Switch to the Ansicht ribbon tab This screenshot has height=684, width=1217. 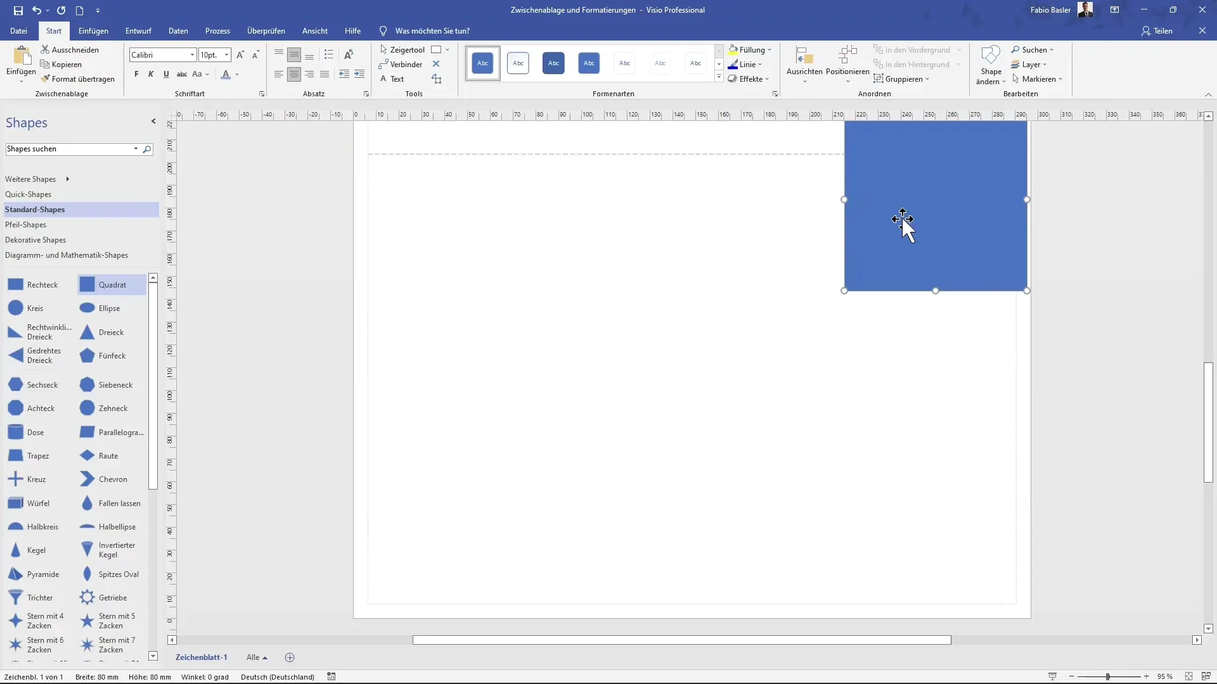[315, 30]
